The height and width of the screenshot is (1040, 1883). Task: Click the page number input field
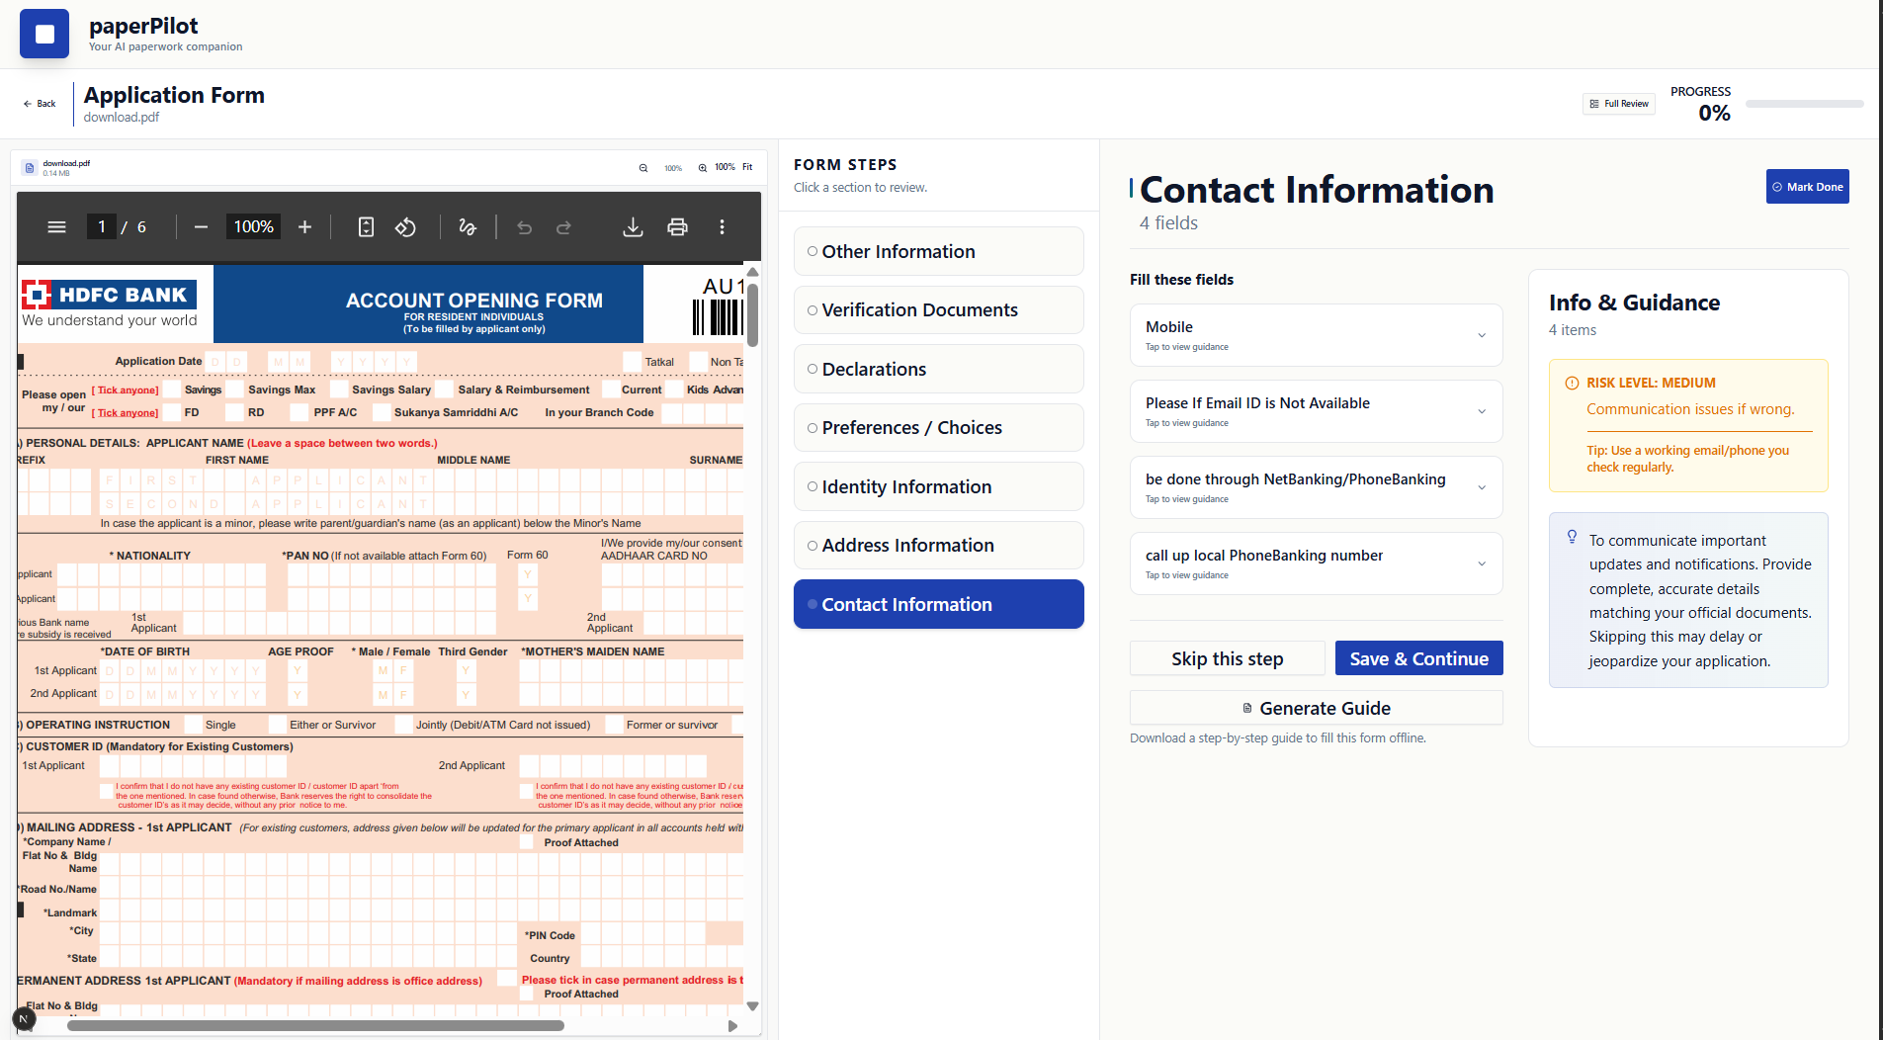click(x=101, y=227)
